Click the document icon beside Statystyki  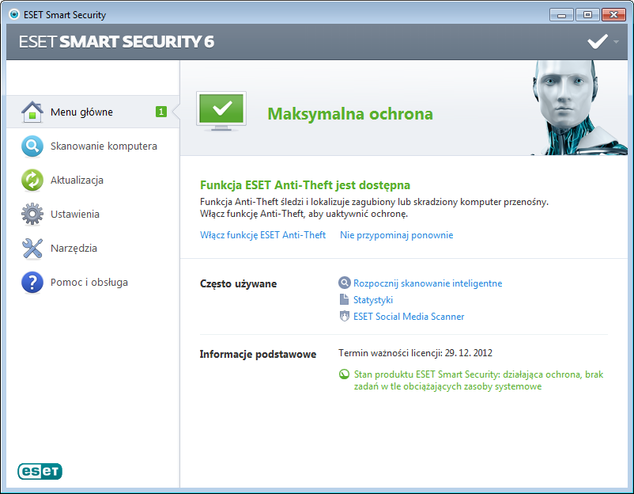(x=344, y=299)
